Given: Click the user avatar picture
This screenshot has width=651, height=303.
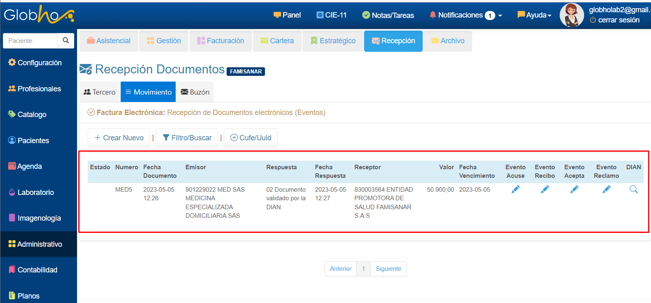Looking at the screenshot, I should pos(572,15).
